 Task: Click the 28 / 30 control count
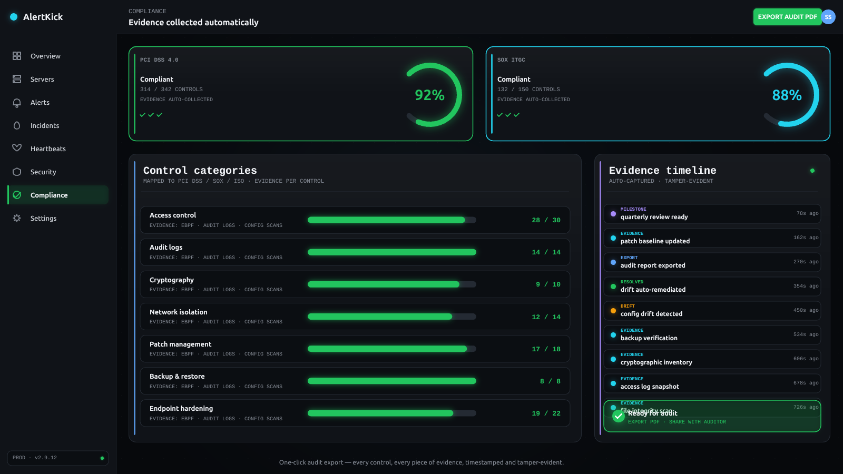pos(546,220)
